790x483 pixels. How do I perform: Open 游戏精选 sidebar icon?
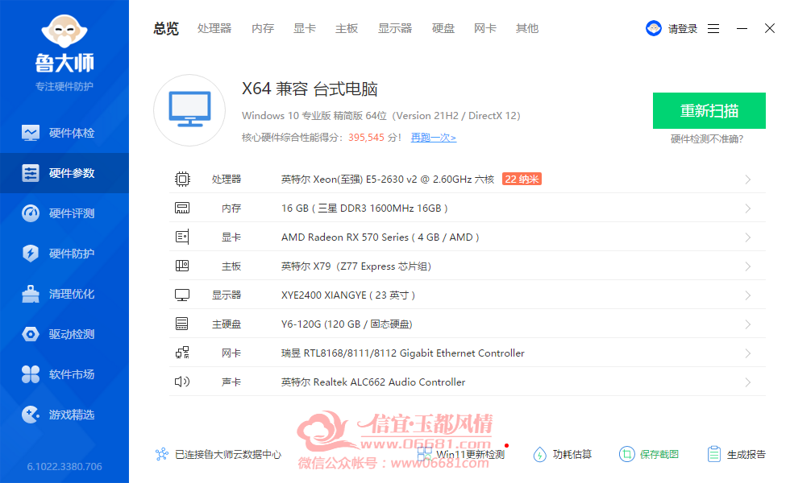31,415
